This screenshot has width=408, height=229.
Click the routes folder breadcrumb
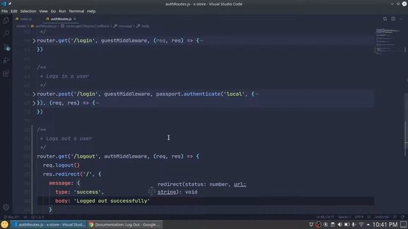coord(21,26)
